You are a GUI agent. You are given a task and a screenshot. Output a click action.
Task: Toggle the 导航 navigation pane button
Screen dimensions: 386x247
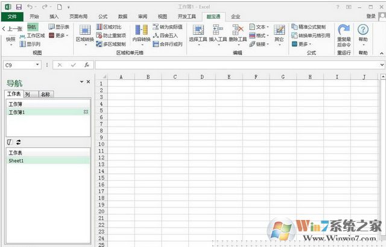pos(32,26)
